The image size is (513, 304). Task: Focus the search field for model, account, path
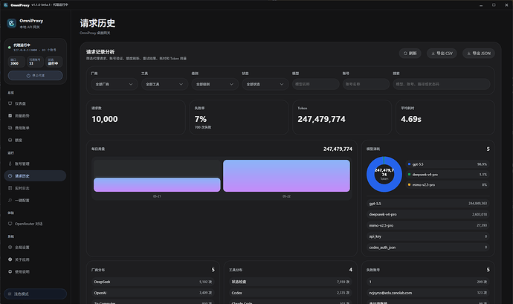442,84
